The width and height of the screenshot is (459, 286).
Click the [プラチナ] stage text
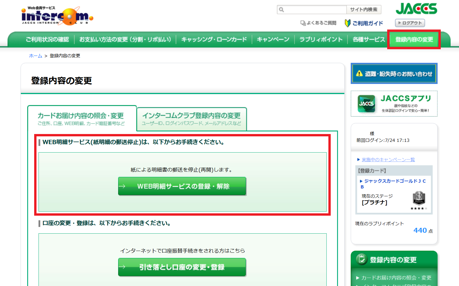tap(374, 202)
